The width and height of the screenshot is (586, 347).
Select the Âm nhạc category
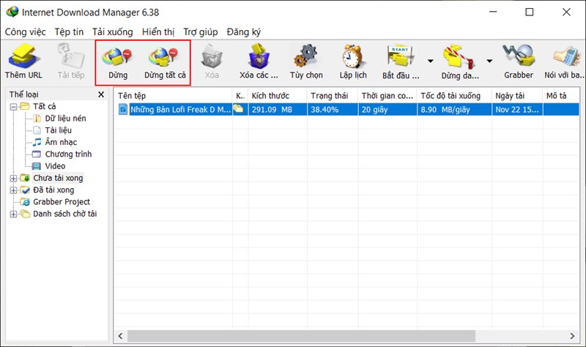pos(61,142)
